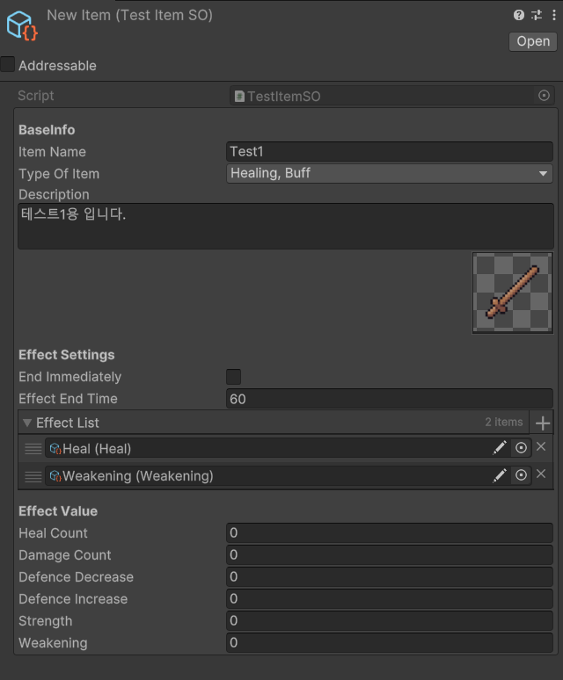The width and height of the screenshot is (563, 680).
Task: Click the Open button
Action: (x=533, y=41)
